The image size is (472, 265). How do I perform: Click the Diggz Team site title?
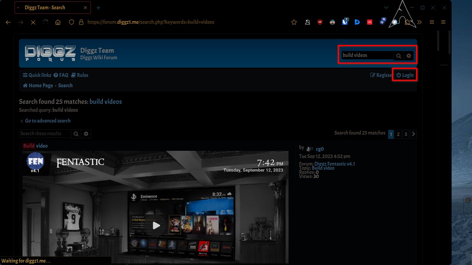(97, 51)
